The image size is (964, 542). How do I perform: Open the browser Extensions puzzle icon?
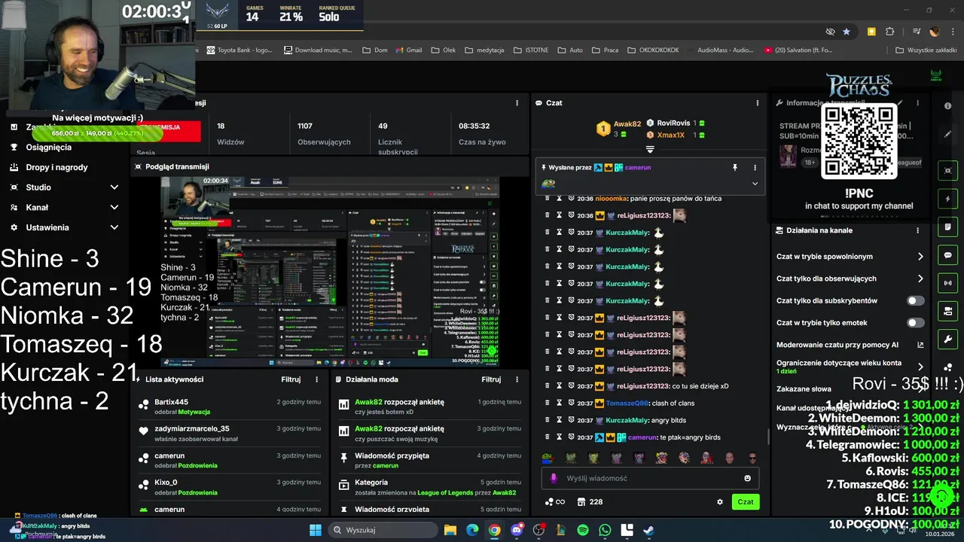click(890, 32)
